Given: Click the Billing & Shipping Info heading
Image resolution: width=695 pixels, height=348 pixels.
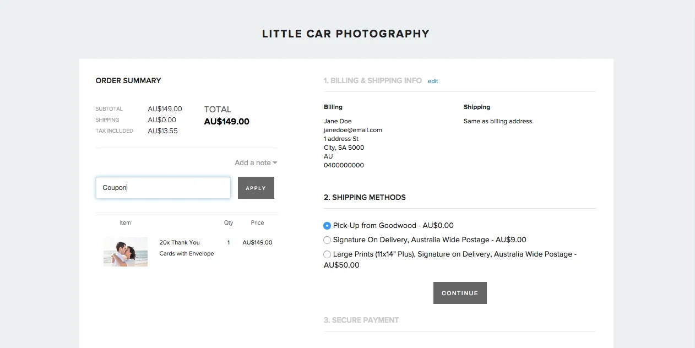Looking at the screenshot, I should pyautogui.click(x=373, y=80).
